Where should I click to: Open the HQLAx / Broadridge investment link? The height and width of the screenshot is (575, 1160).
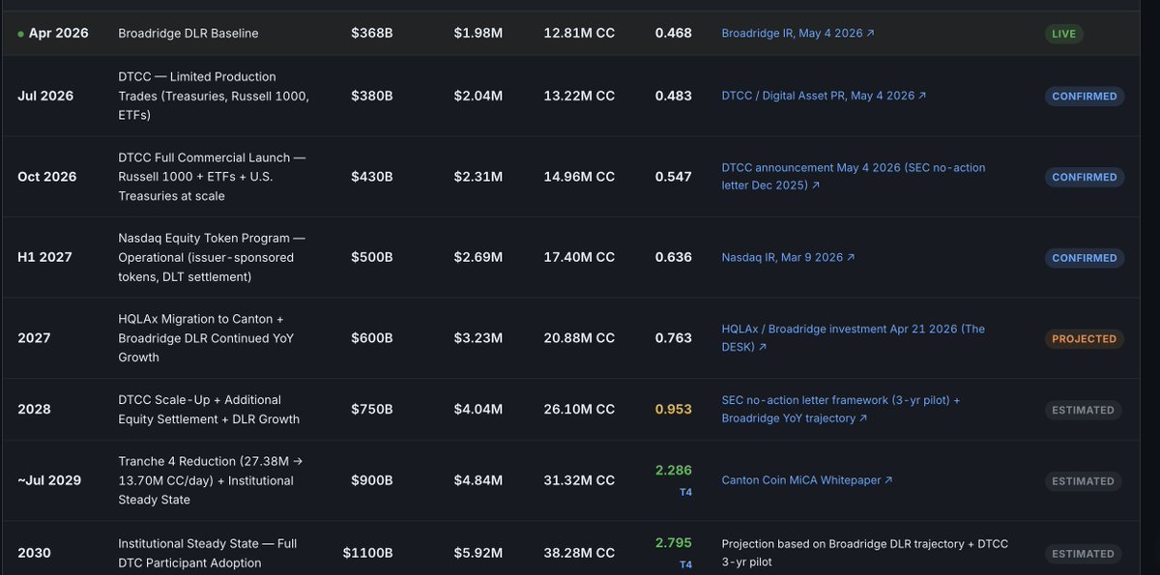854,337
